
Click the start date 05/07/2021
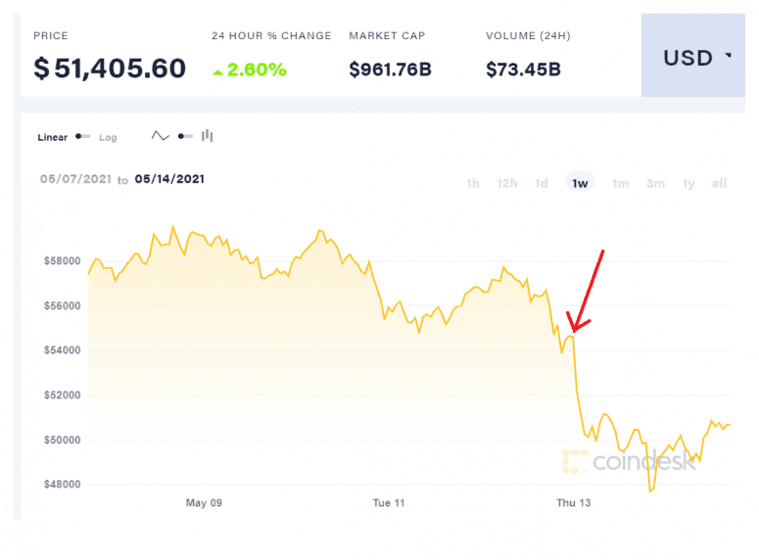(x=75, y=179)
